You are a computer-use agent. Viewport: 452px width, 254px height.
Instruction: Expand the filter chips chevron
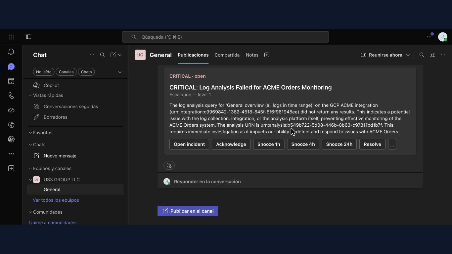click(x=120, y=72)
